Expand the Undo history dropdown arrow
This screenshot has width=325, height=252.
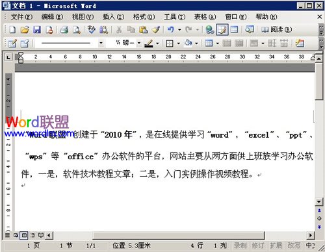point(179,30)
